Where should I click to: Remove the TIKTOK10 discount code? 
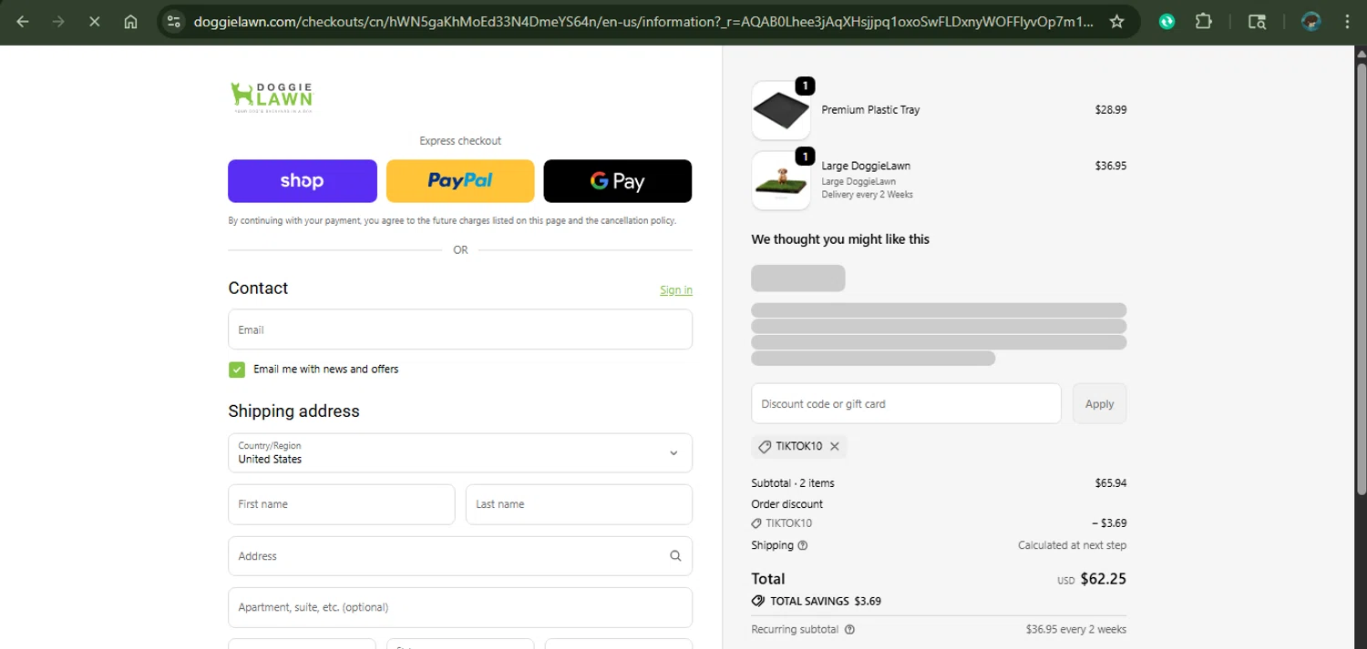click(835, 446)
